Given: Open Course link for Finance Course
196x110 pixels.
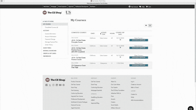Looking at the screenshot, I should click(139, 55).
